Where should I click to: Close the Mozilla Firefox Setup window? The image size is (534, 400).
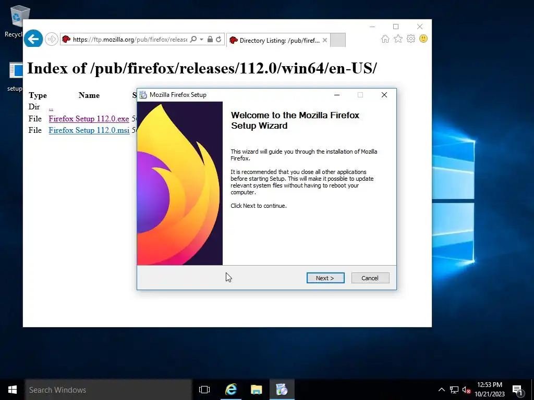coord(384,95)
